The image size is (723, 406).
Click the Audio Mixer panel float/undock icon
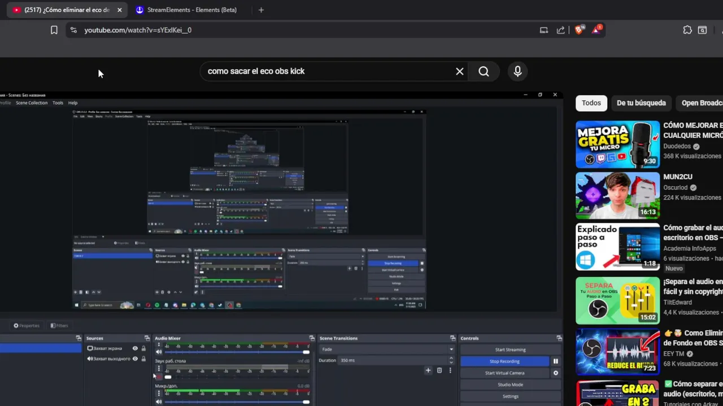(x=312, y=338)
